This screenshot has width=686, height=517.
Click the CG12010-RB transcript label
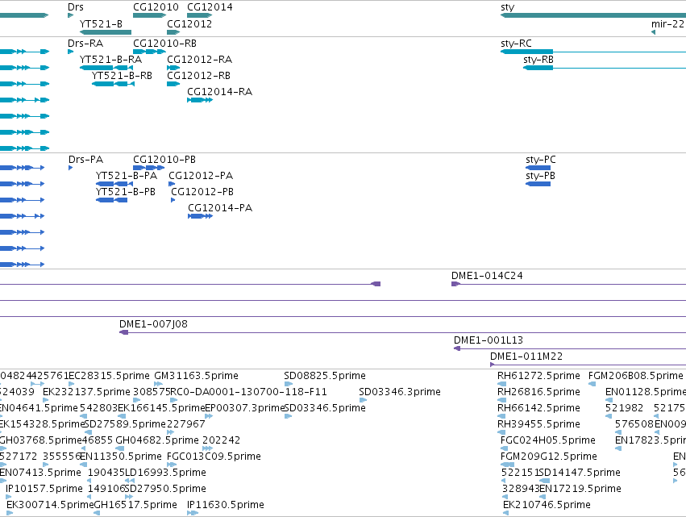pyautogui.click(x=165, y=44)
